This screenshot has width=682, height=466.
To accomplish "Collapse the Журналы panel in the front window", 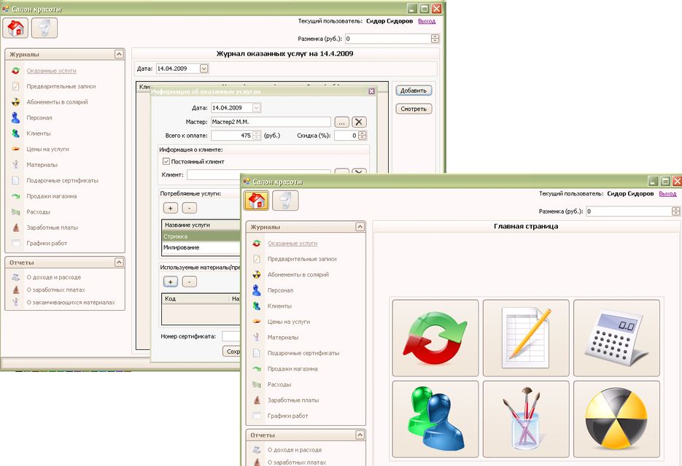I will [x=360, y=227].
